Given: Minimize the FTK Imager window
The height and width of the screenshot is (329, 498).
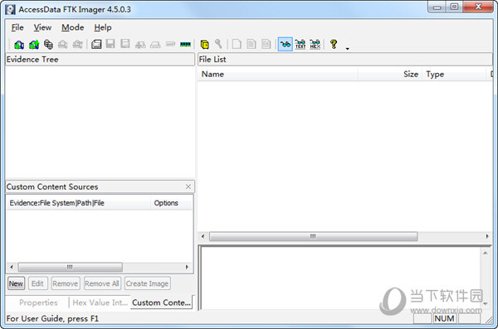Looking at the screenshot, I should coord(437,7).
